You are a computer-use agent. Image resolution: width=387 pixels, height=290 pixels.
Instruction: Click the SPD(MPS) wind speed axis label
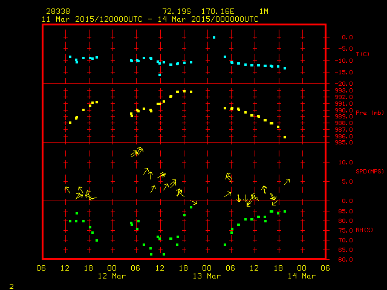click(x=369, y=171)
